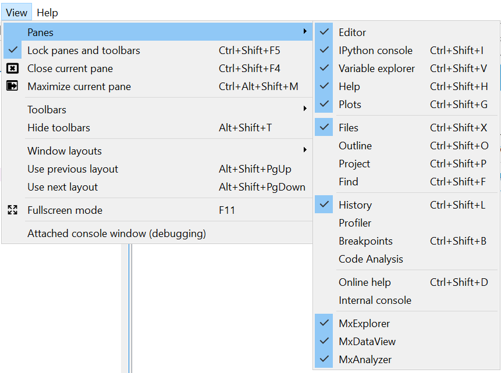Show the Outline pane
Image resolution: width=501 pixels, height=373 pixels.
tap(355, 146)
